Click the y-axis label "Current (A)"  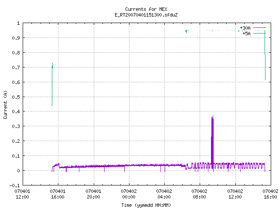(x=5, y=104)
